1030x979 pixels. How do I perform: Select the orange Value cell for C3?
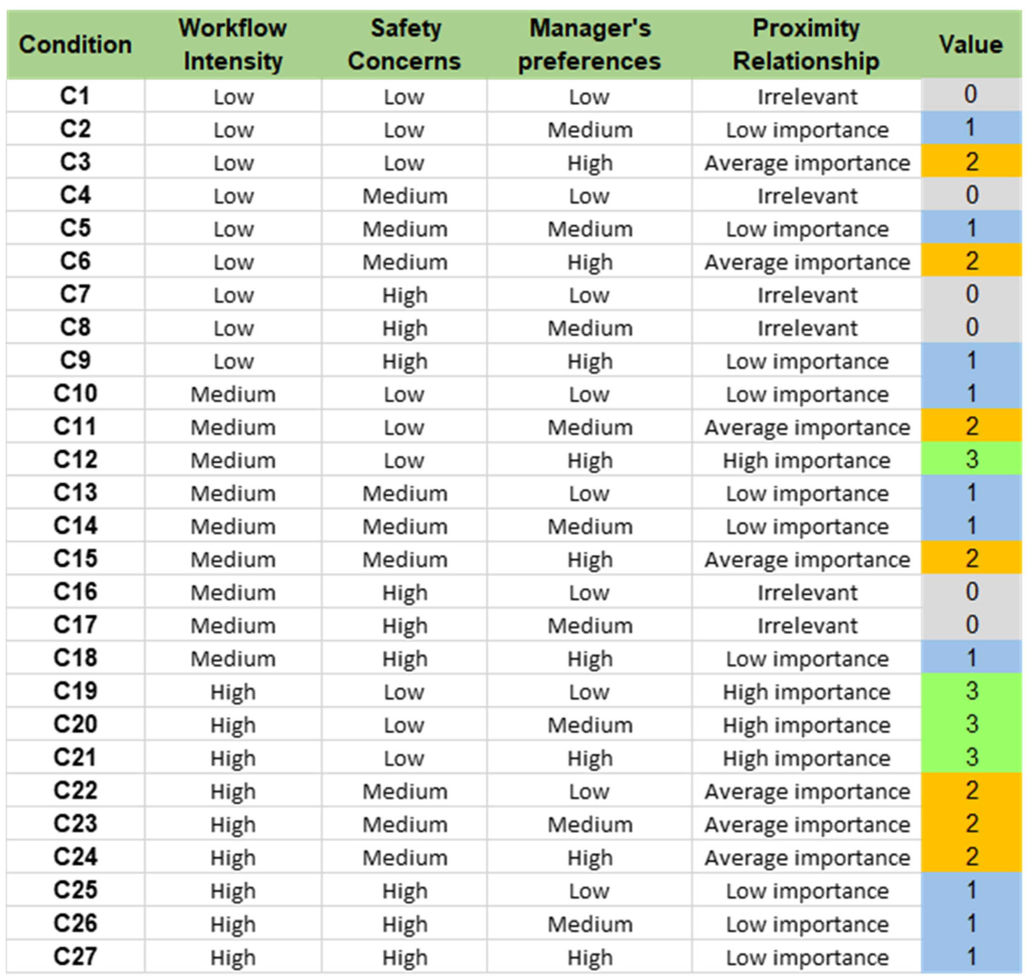coord(971,162)
